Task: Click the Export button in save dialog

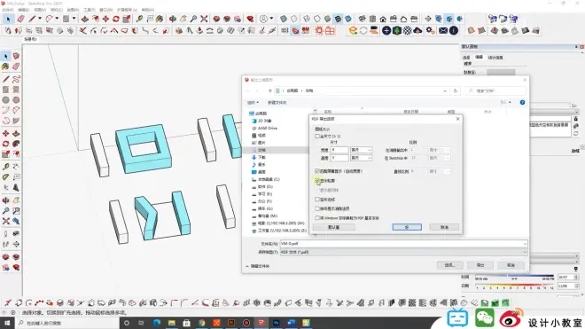Action: coord(480,265)
